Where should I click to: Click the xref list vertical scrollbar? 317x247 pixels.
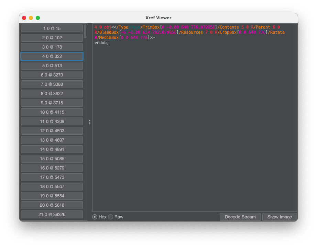(85, 31)
